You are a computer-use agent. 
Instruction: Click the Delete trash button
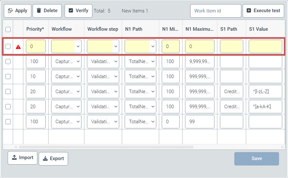[x=47, y=11]
